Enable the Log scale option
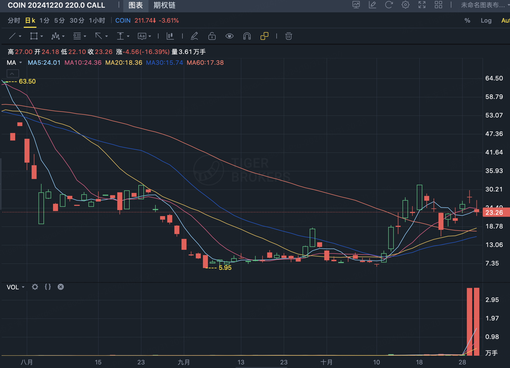The width and height of the screenshot is (510, 368). 486,21
